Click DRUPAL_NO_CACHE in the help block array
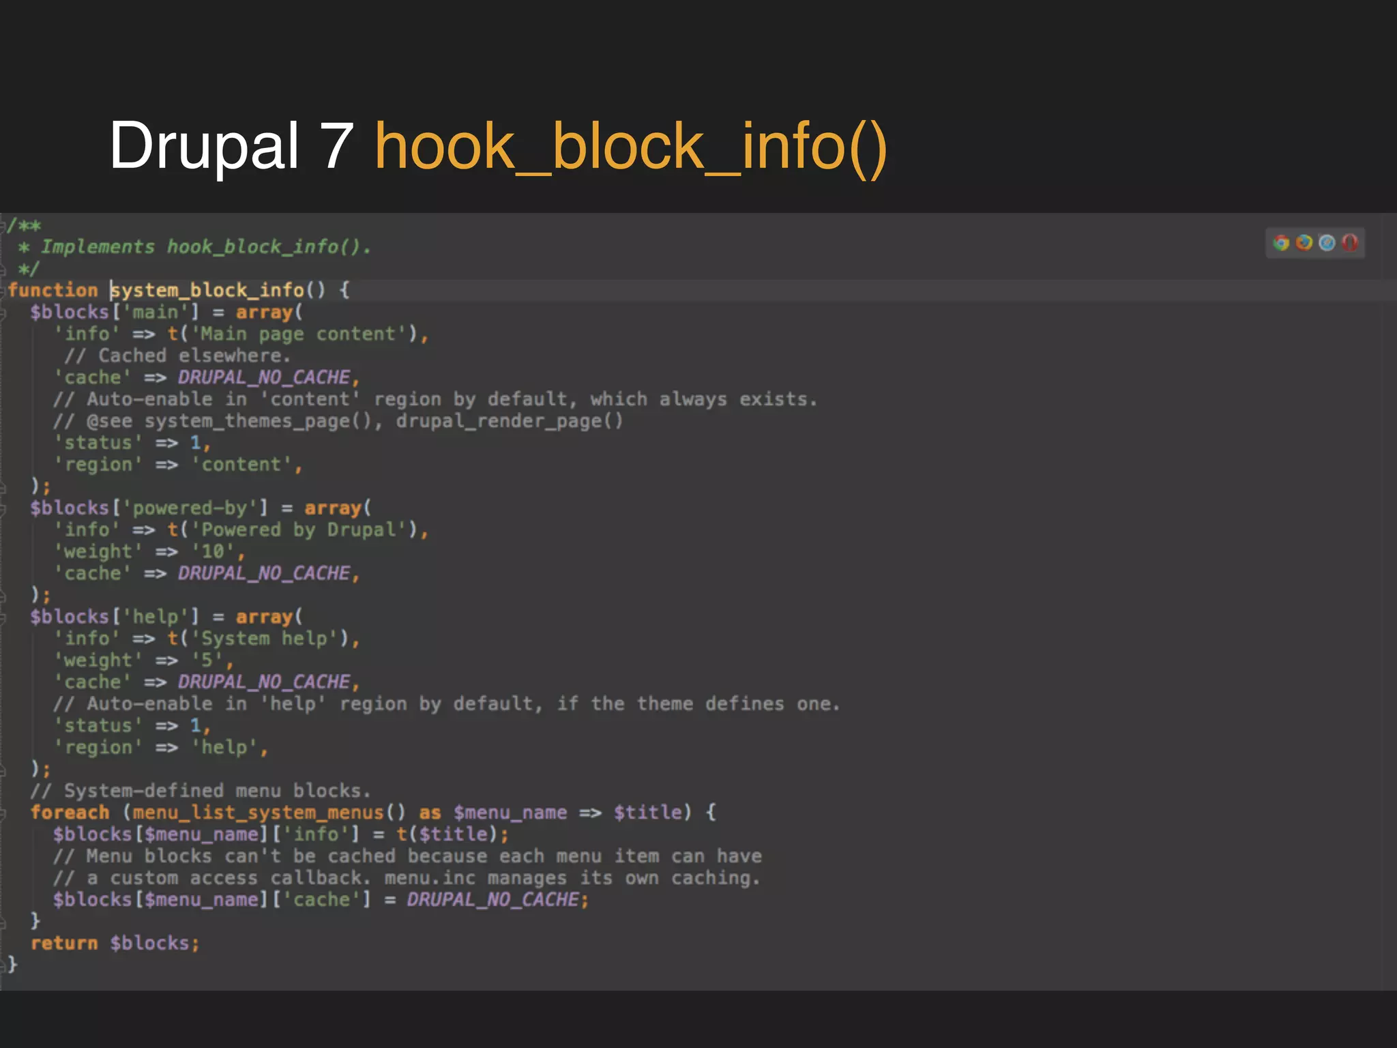The height and width of the screenshot is (1048, 1397). [x=264, y=683]
